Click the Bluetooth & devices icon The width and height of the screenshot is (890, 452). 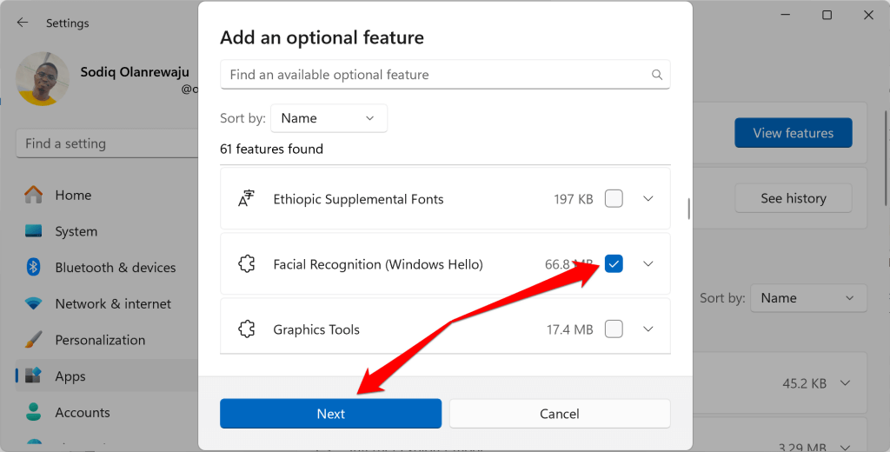click(x=34, y=268)
